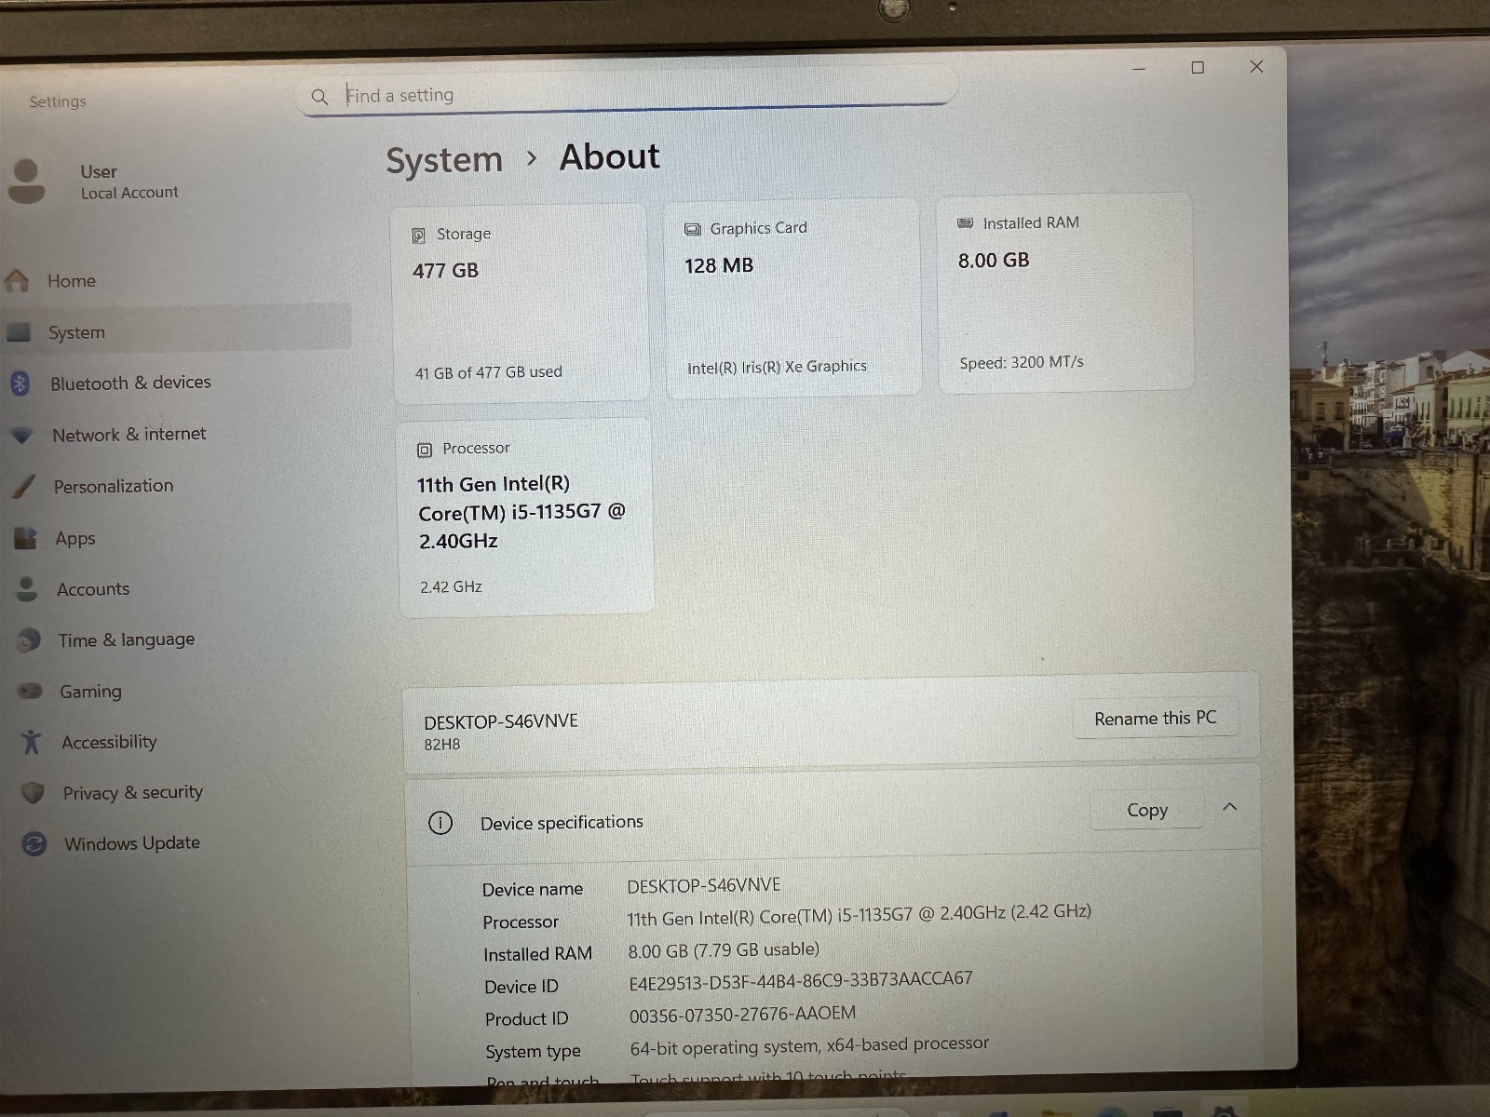Click the user avatar icon
The image size is (1490, 1117).
26,181
